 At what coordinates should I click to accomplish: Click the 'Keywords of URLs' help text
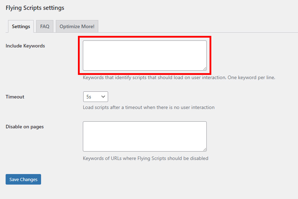(x=145, y=158)
